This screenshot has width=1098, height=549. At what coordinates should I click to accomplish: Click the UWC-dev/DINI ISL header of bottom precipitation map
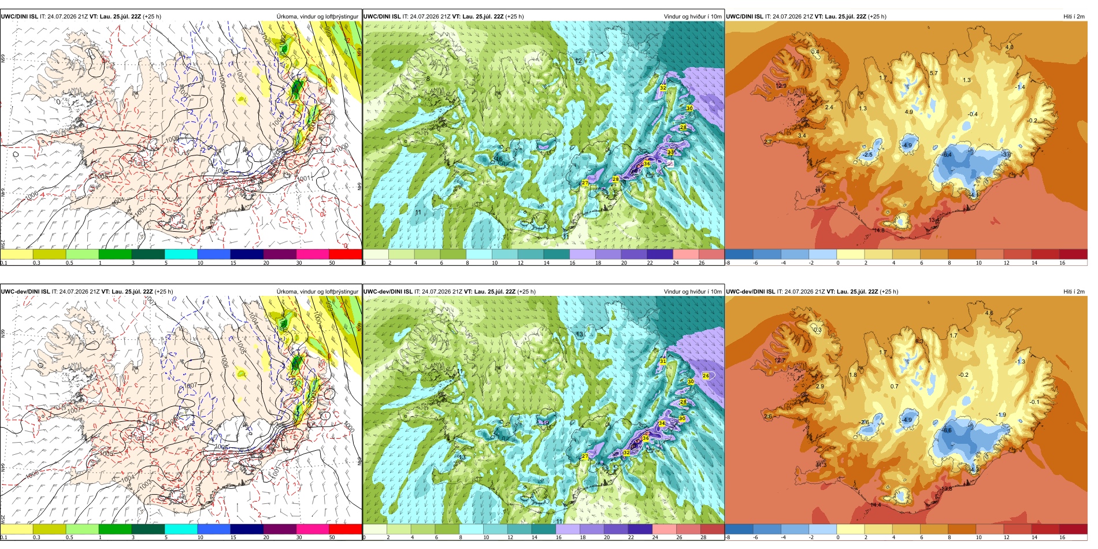coord(25,292)
